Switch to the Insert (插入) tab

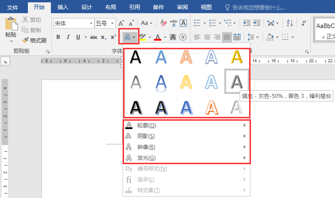63,7
